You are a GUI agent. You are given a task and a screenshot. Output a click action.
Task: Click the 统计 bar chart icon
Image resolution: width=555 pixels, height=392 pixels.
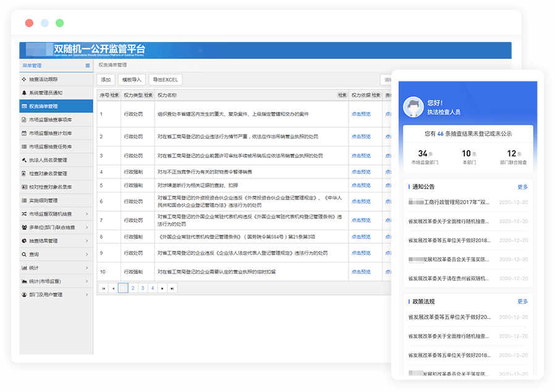point(24,268)
